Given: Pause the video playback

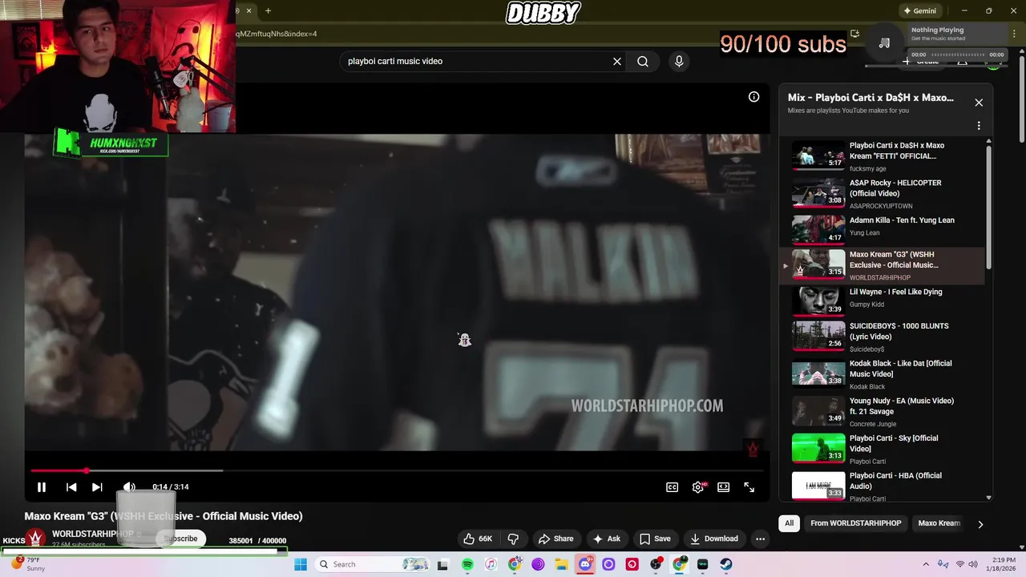Looking at the screenshot, I should pyautogui.click(x=42, y=487).
